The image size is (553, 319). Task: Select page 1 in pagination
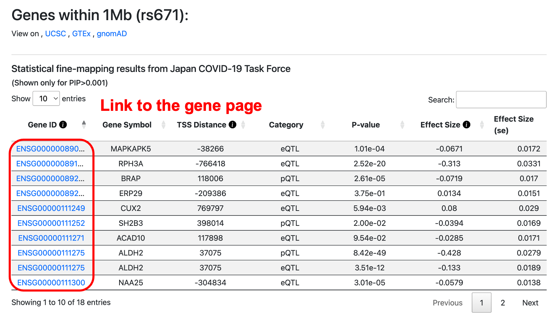coord(481,303)
